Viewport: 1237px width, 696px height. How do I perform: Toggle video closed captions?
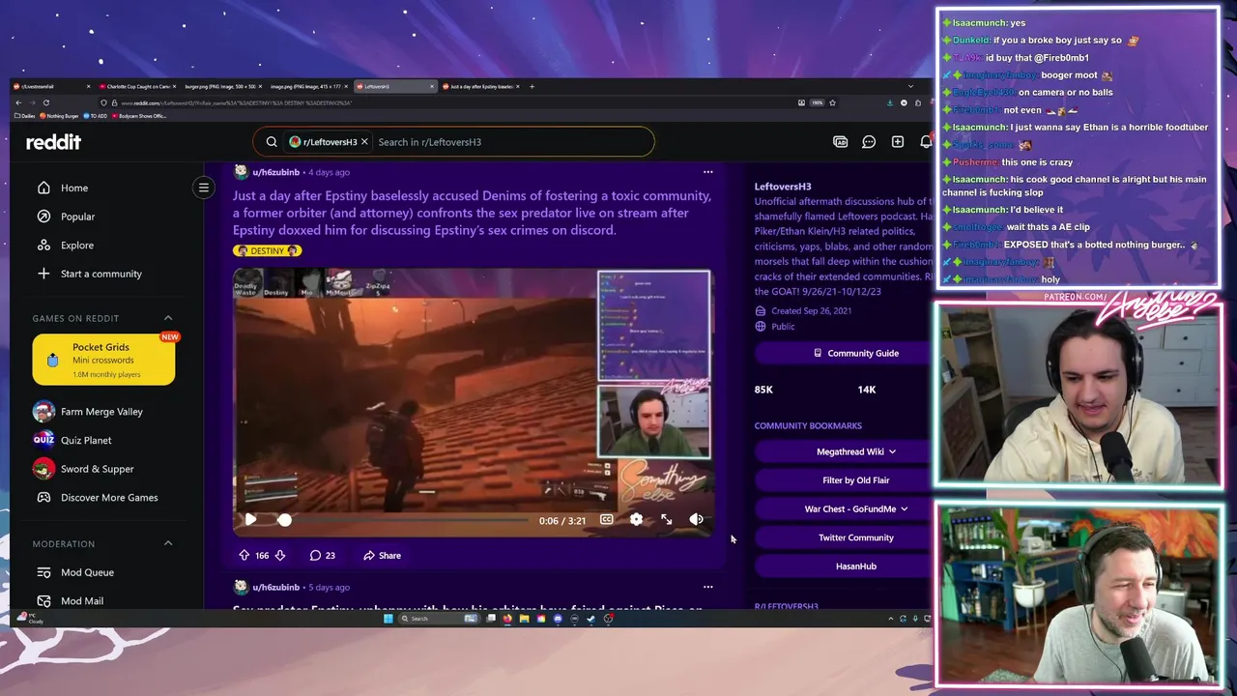click(x=606, y=520)
